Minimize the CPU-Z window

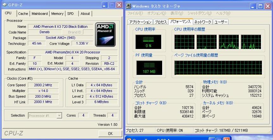pyautogui.click(x=104, y=5)
